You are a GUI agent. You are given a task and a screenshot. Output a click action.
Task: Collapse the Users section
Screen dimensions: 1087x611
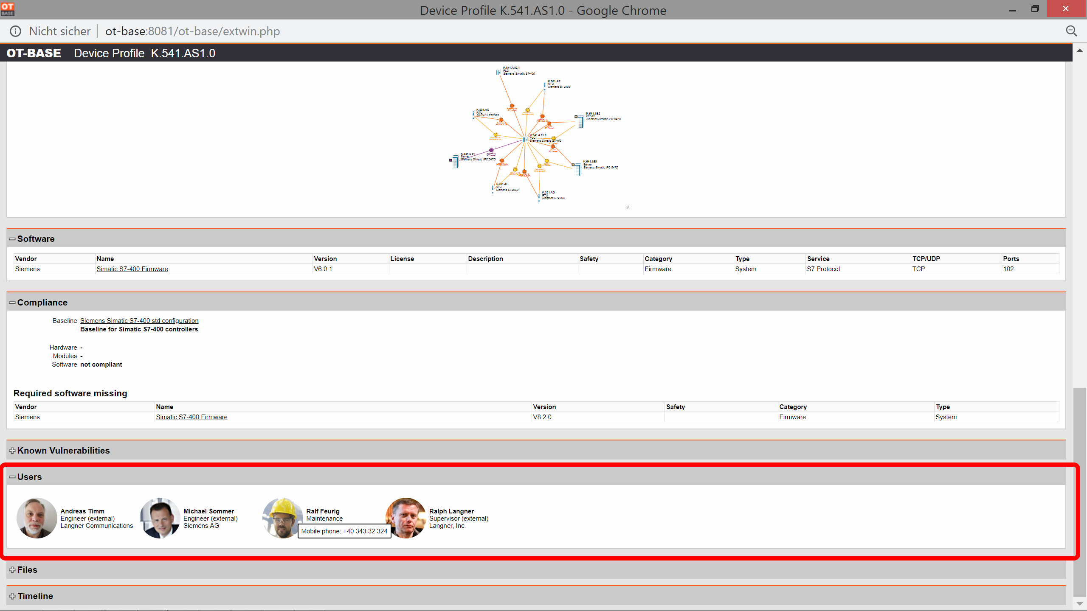(12, 477)
